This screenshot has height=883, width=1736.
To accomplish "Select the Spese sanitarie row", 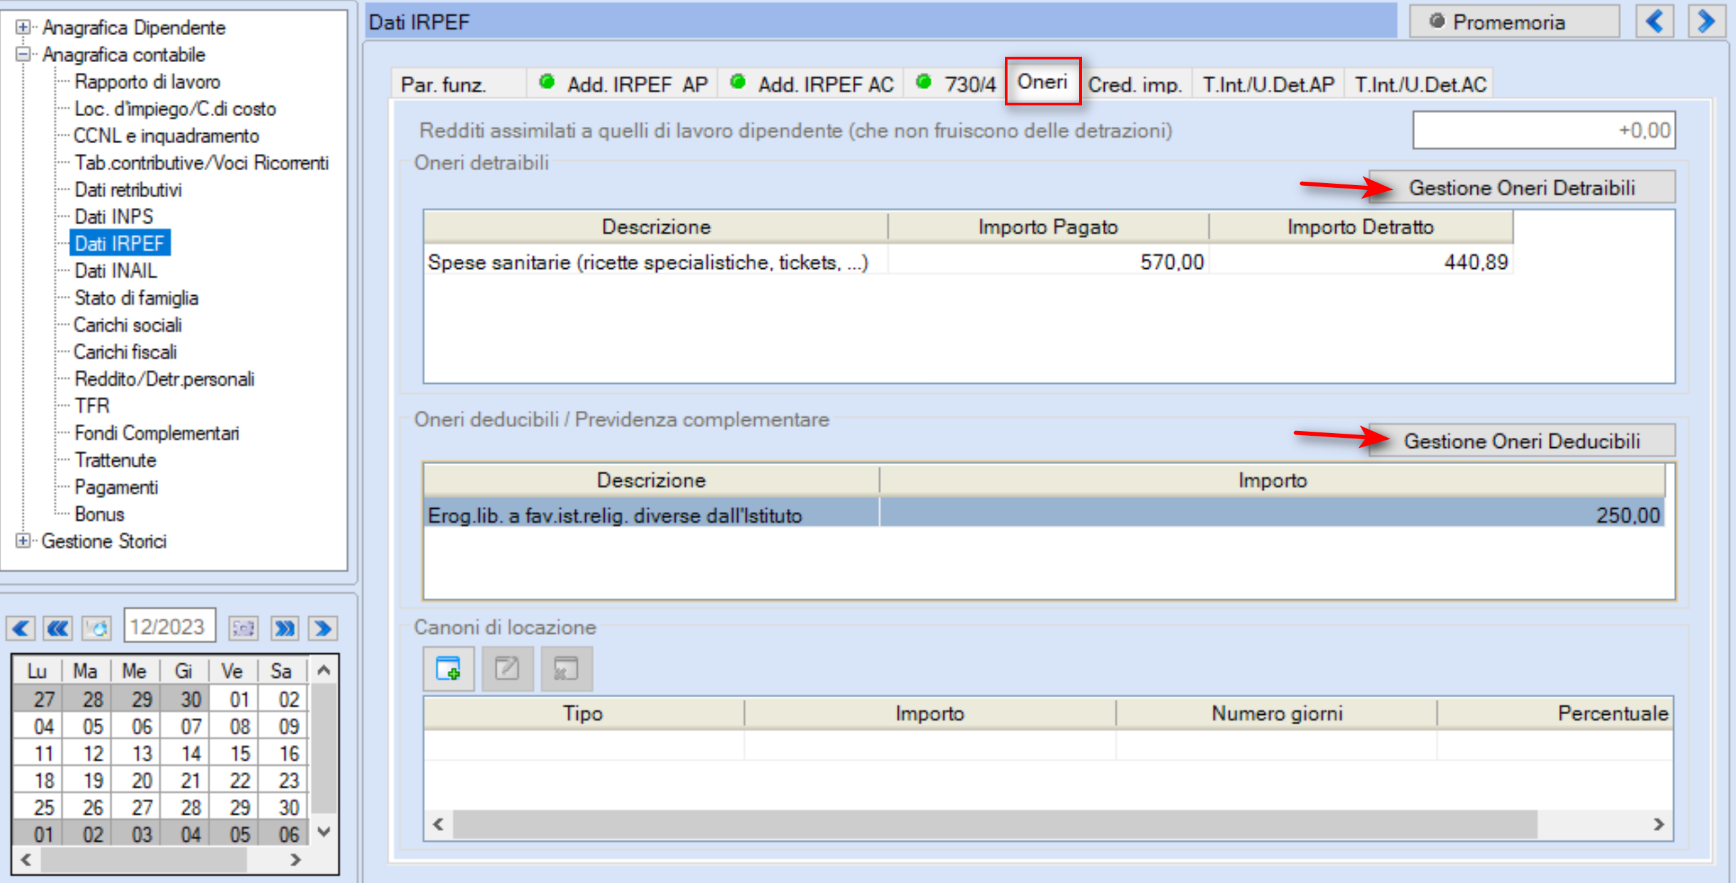I will click(968, 261).
